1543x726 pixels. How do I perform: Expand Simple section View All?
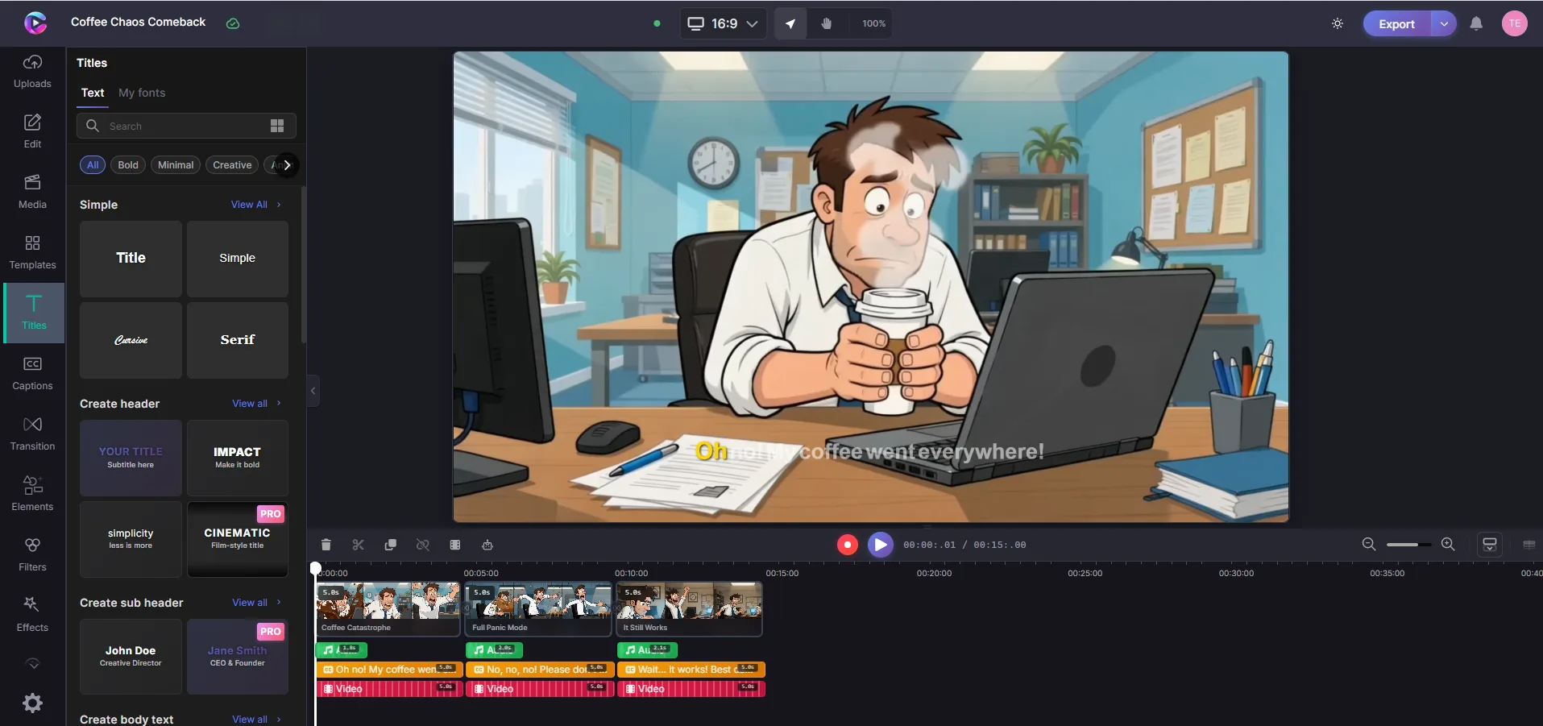coord(256,205)
